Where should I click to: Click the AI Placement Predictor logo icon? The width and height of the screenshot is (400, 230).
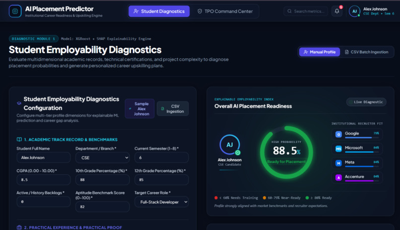pos(15,11)
